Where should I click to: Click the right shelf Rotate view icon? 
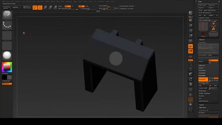[x=190, y=84]
